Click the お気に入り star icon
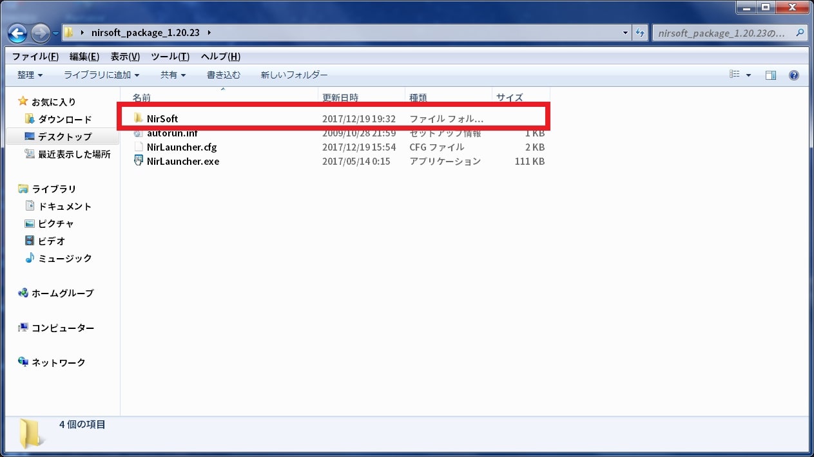This screenshot has width=814, height=457. tap(23, 101)
